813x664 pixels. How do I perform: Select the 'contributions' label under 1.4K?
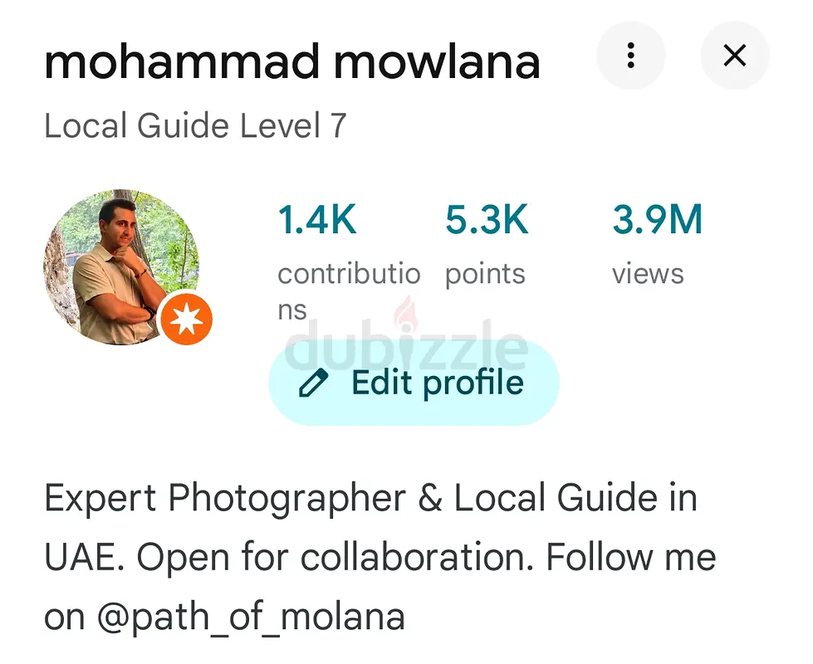(x=348, y=275)
